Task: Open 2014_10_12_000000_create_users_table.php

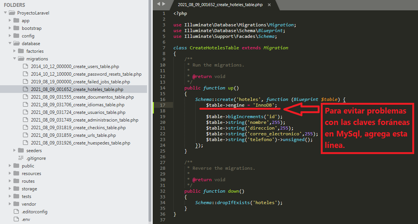Action: (x=75, y=67)
